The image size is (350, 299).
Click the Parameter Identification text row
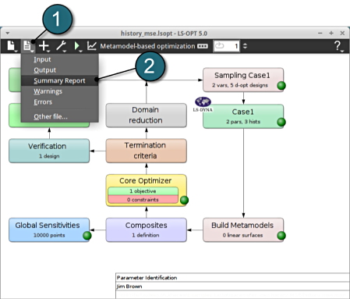[x=232, y=277]
